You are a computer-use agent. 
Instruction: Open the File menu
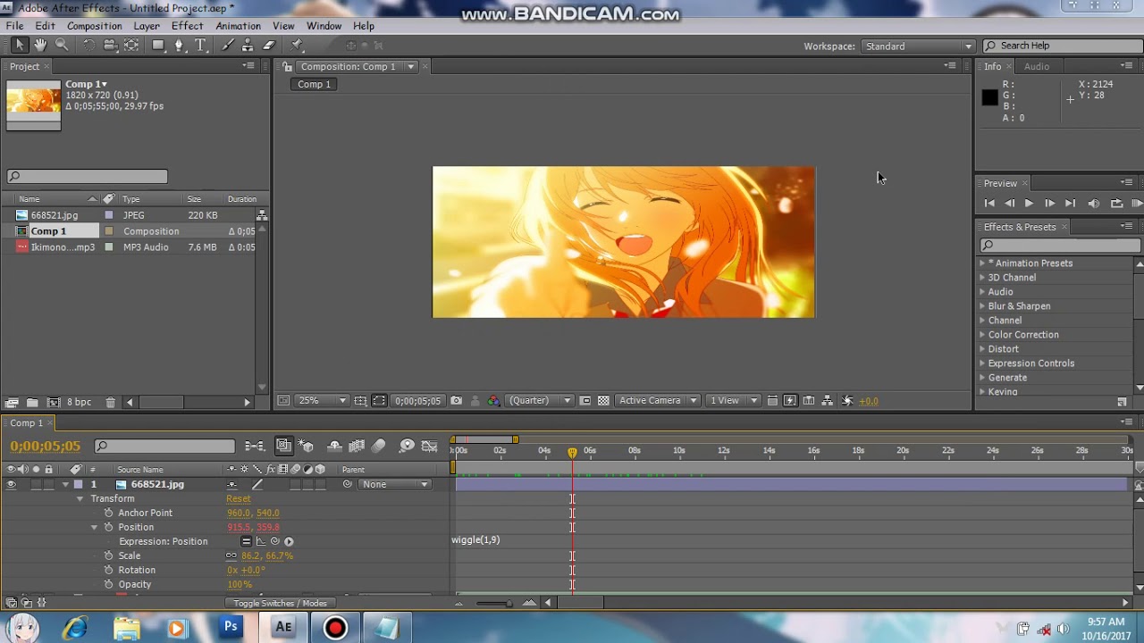pos(15,26)
